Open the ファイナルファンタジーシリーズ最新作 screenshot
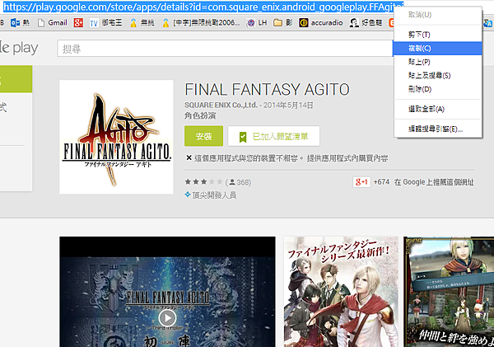Screen dimensions: 494x347 [341, 292]
